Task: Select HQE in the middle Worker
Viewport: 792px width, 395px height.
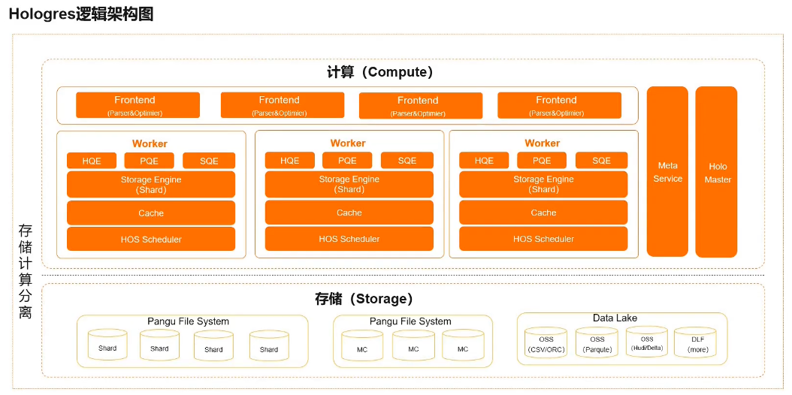Action: [x=289, y=161]
